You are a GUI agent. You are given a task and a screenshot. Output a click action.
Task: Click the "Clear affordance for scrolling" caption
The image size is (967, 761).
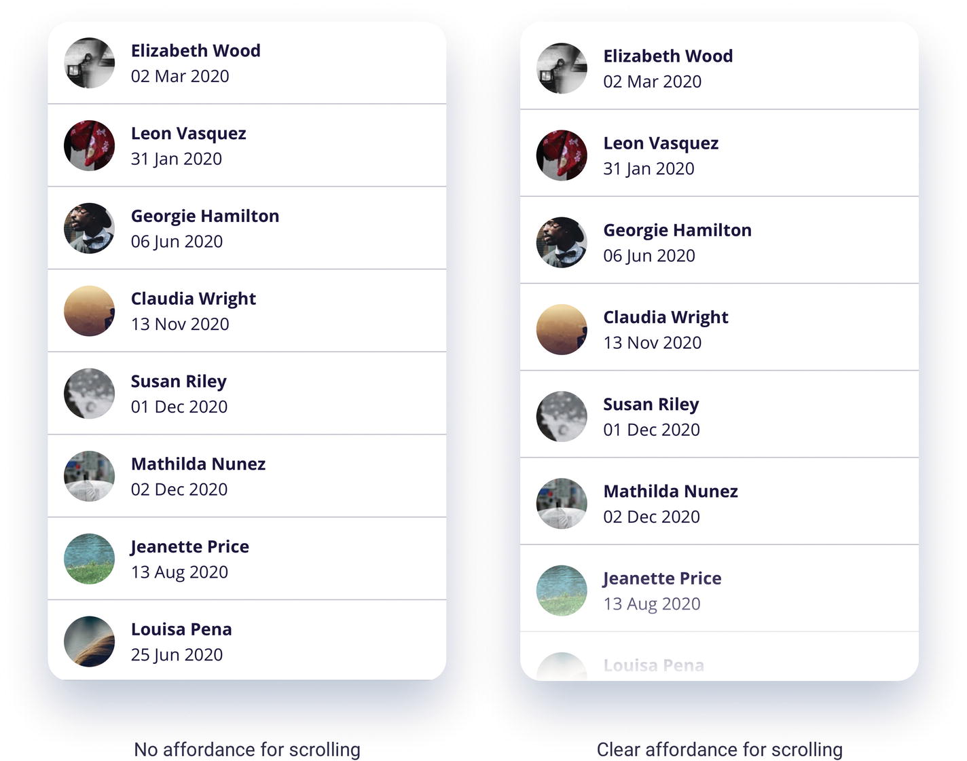click(719, 749)
